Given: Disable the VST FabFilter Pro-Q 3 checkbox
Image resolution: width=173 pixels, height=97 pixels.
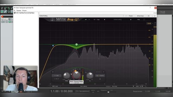Looking at the screenshot, I should 15,13.
